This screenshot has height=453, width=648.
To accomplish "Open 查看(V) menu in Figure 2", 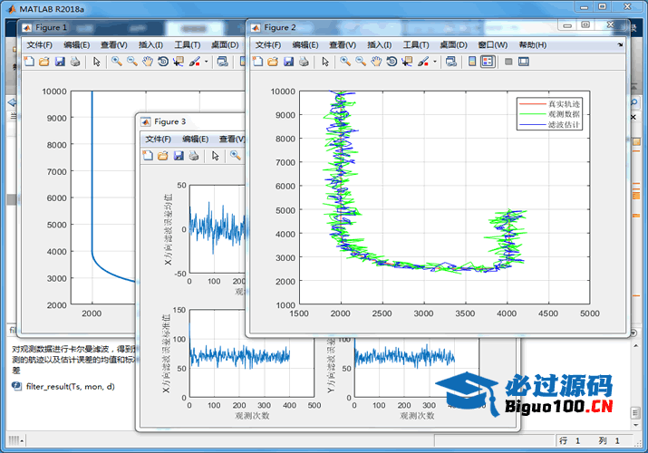I will click(x=343, y=44).
